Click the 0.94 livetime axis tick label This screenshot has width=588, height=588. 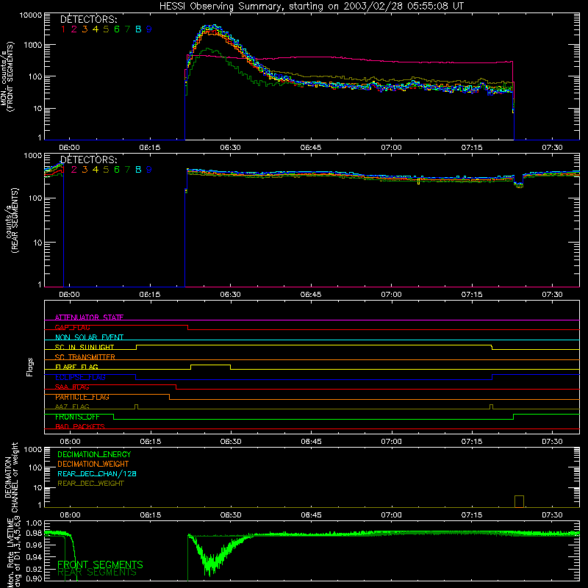click(x=34, y=556)
